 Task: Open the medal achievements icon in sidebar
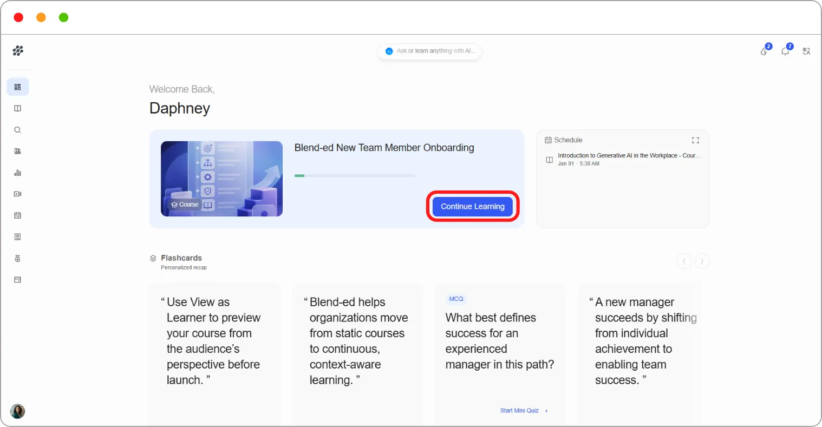pos(17,259)
